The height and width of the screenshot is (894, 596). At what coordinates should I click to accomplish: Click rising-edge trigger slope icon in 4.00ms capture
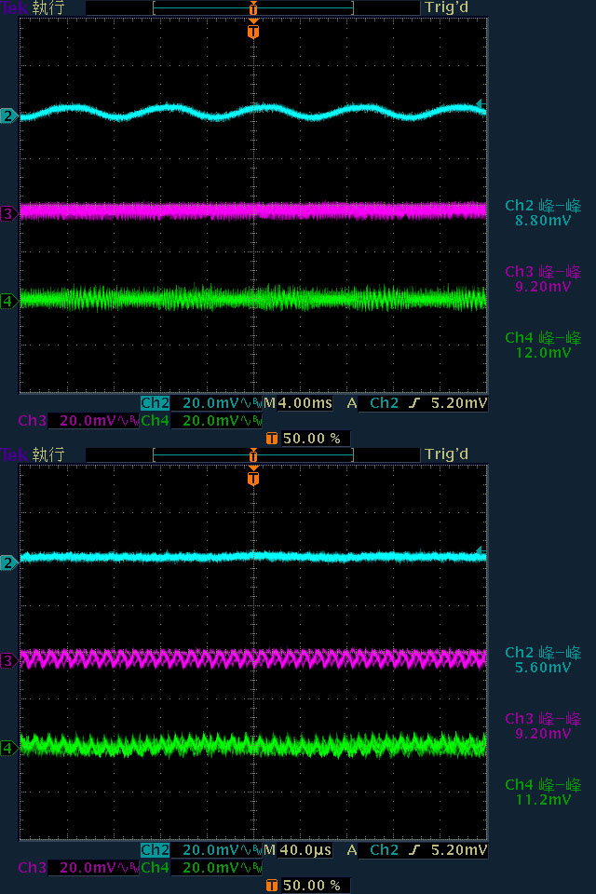pyautogui.click(x=414, y=403)
